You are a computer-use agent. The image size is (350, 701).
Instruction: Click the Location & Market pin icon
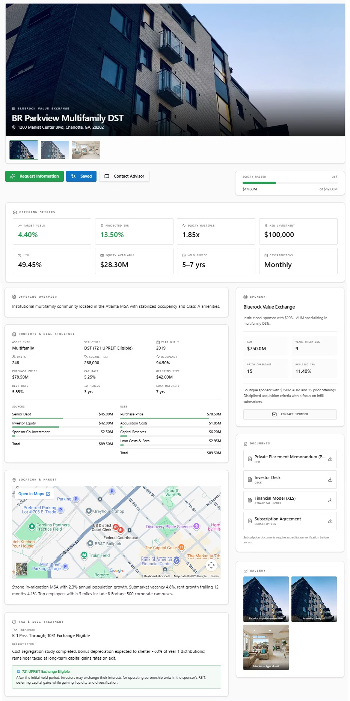pyautogui.click(x=14, y=480)
